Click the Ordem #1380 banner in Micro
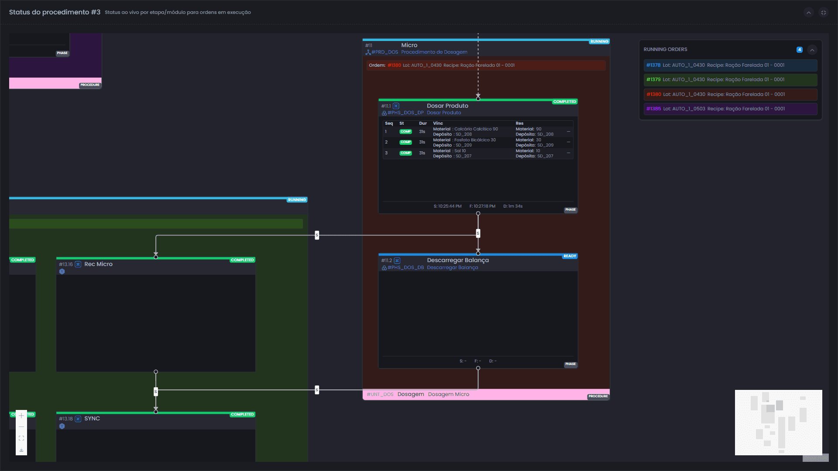This screenshot has width=838, height=471. (x=486, y=65)
